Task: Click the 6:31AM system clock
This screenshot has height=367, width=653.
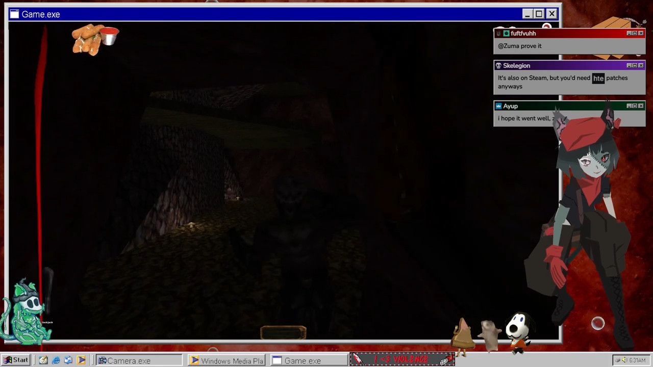Action: (x=637, y=360)
